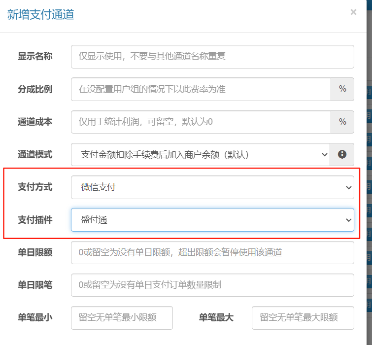Click the 新增支付通道 dialog title
The image size is (372, 345).
(x=40, y=14)
